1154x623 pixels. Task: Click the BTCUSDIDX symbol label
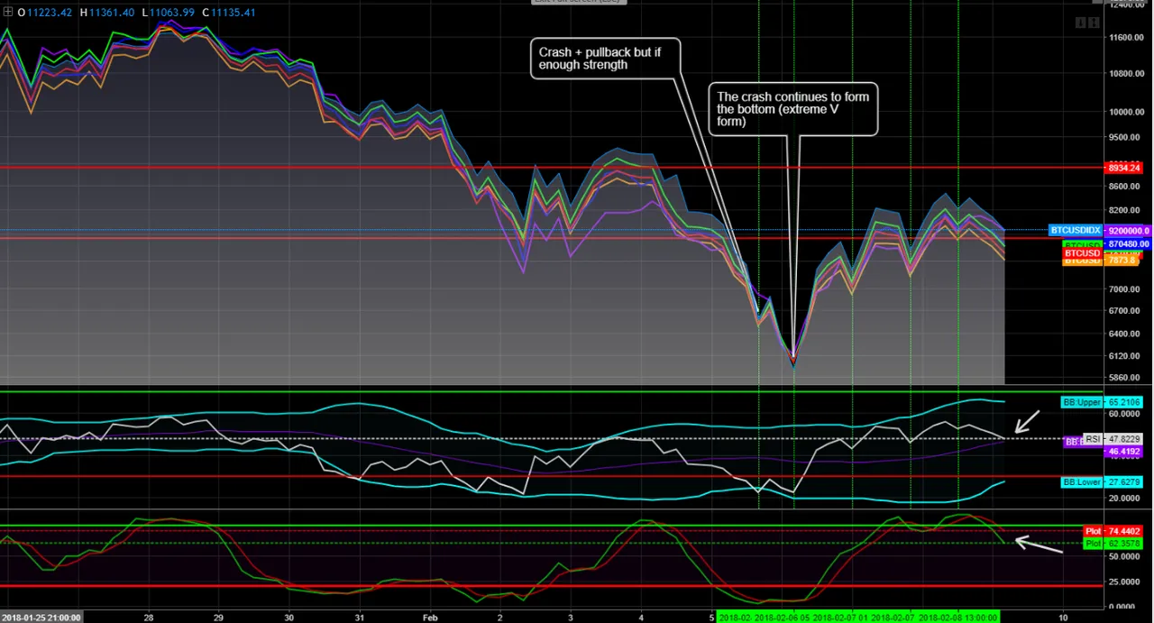coord(1076,230)
